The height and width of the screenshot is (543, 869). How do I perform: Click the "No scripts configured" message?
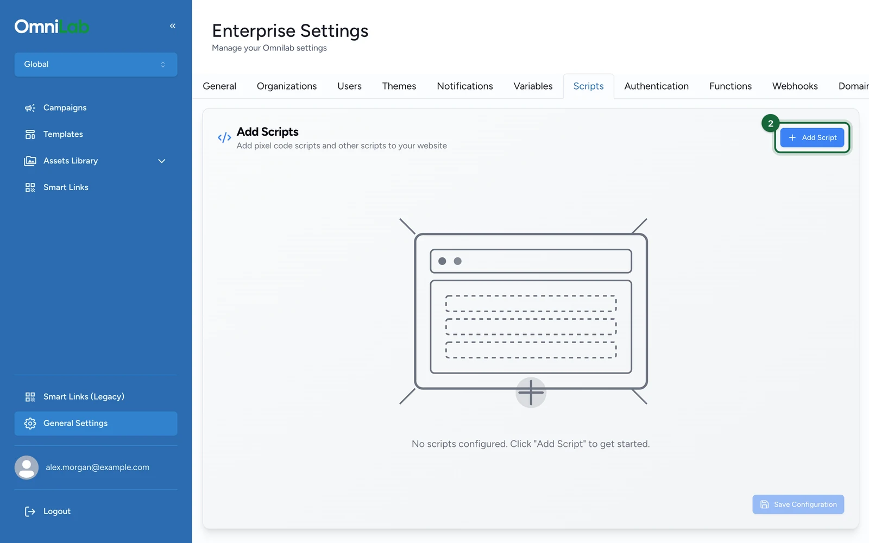pyautogui.click(x=531, y=444)
